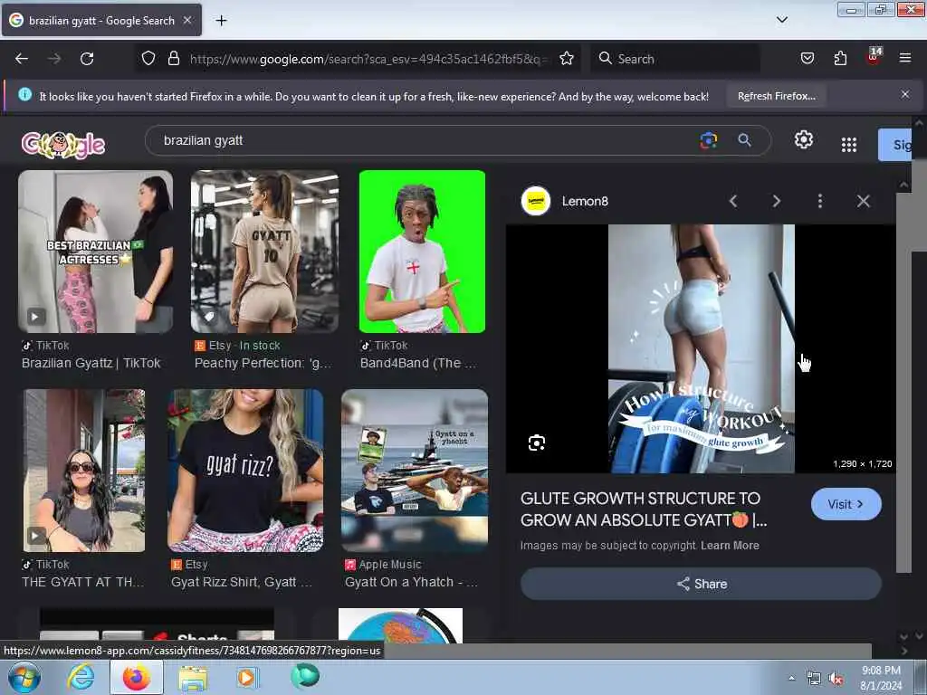Click the muted volume tray icon
This screenshot has height=695, width=927.
click(x=836, y=679)
